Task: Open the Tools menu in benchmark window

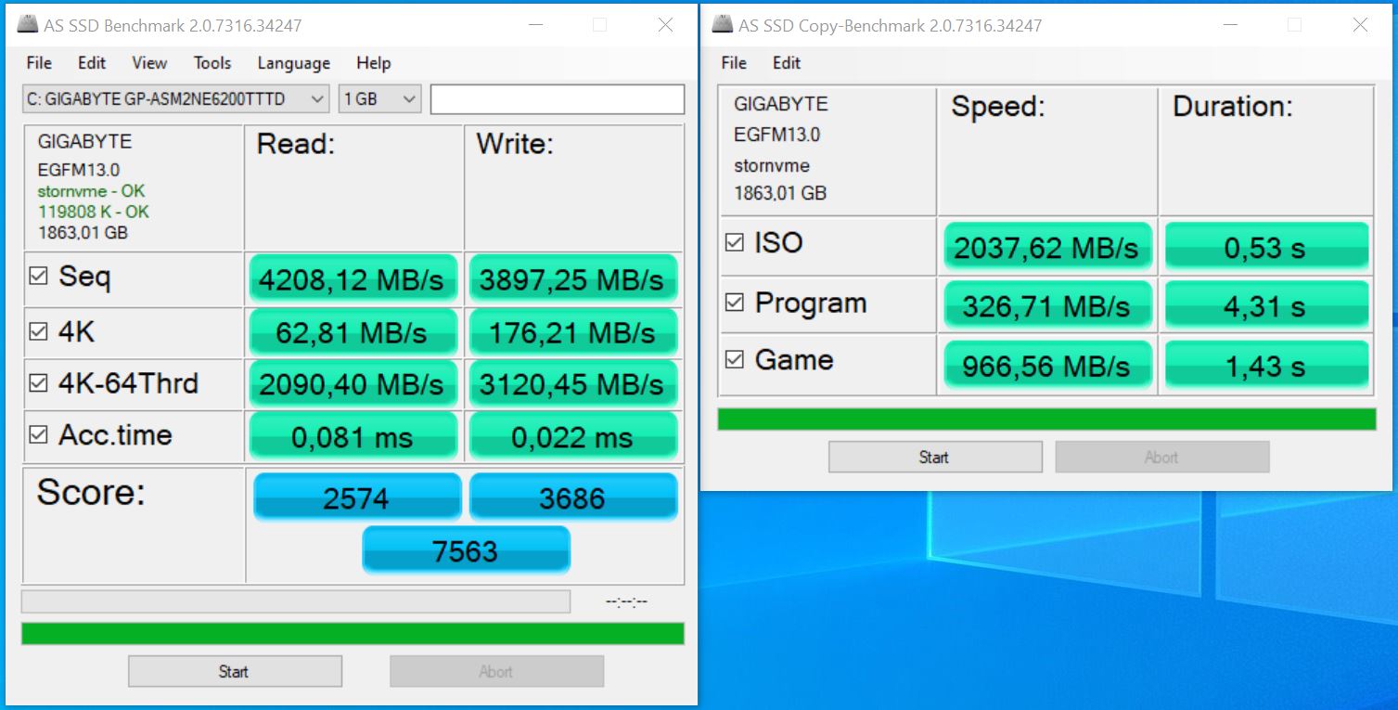Action: tap(212, 63)
